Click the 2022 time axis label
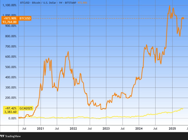The height and width of the screenshot is (140, 188). click(x=73, y=128)
